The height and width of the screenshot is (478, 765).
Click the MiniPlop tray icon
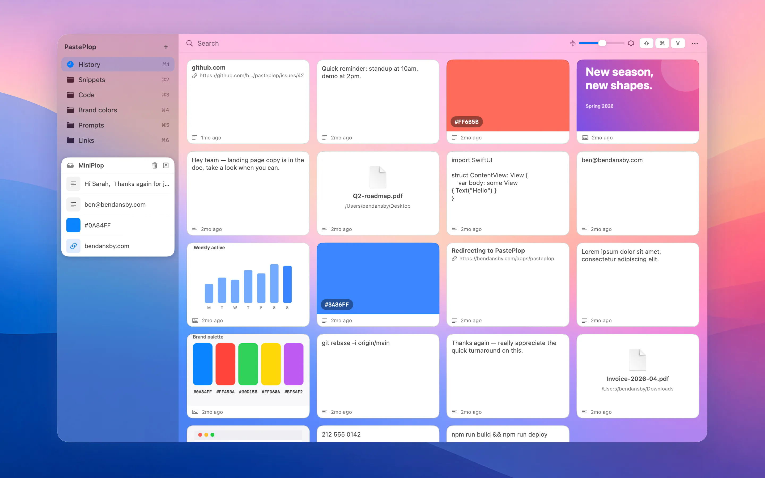click(70, 165)
